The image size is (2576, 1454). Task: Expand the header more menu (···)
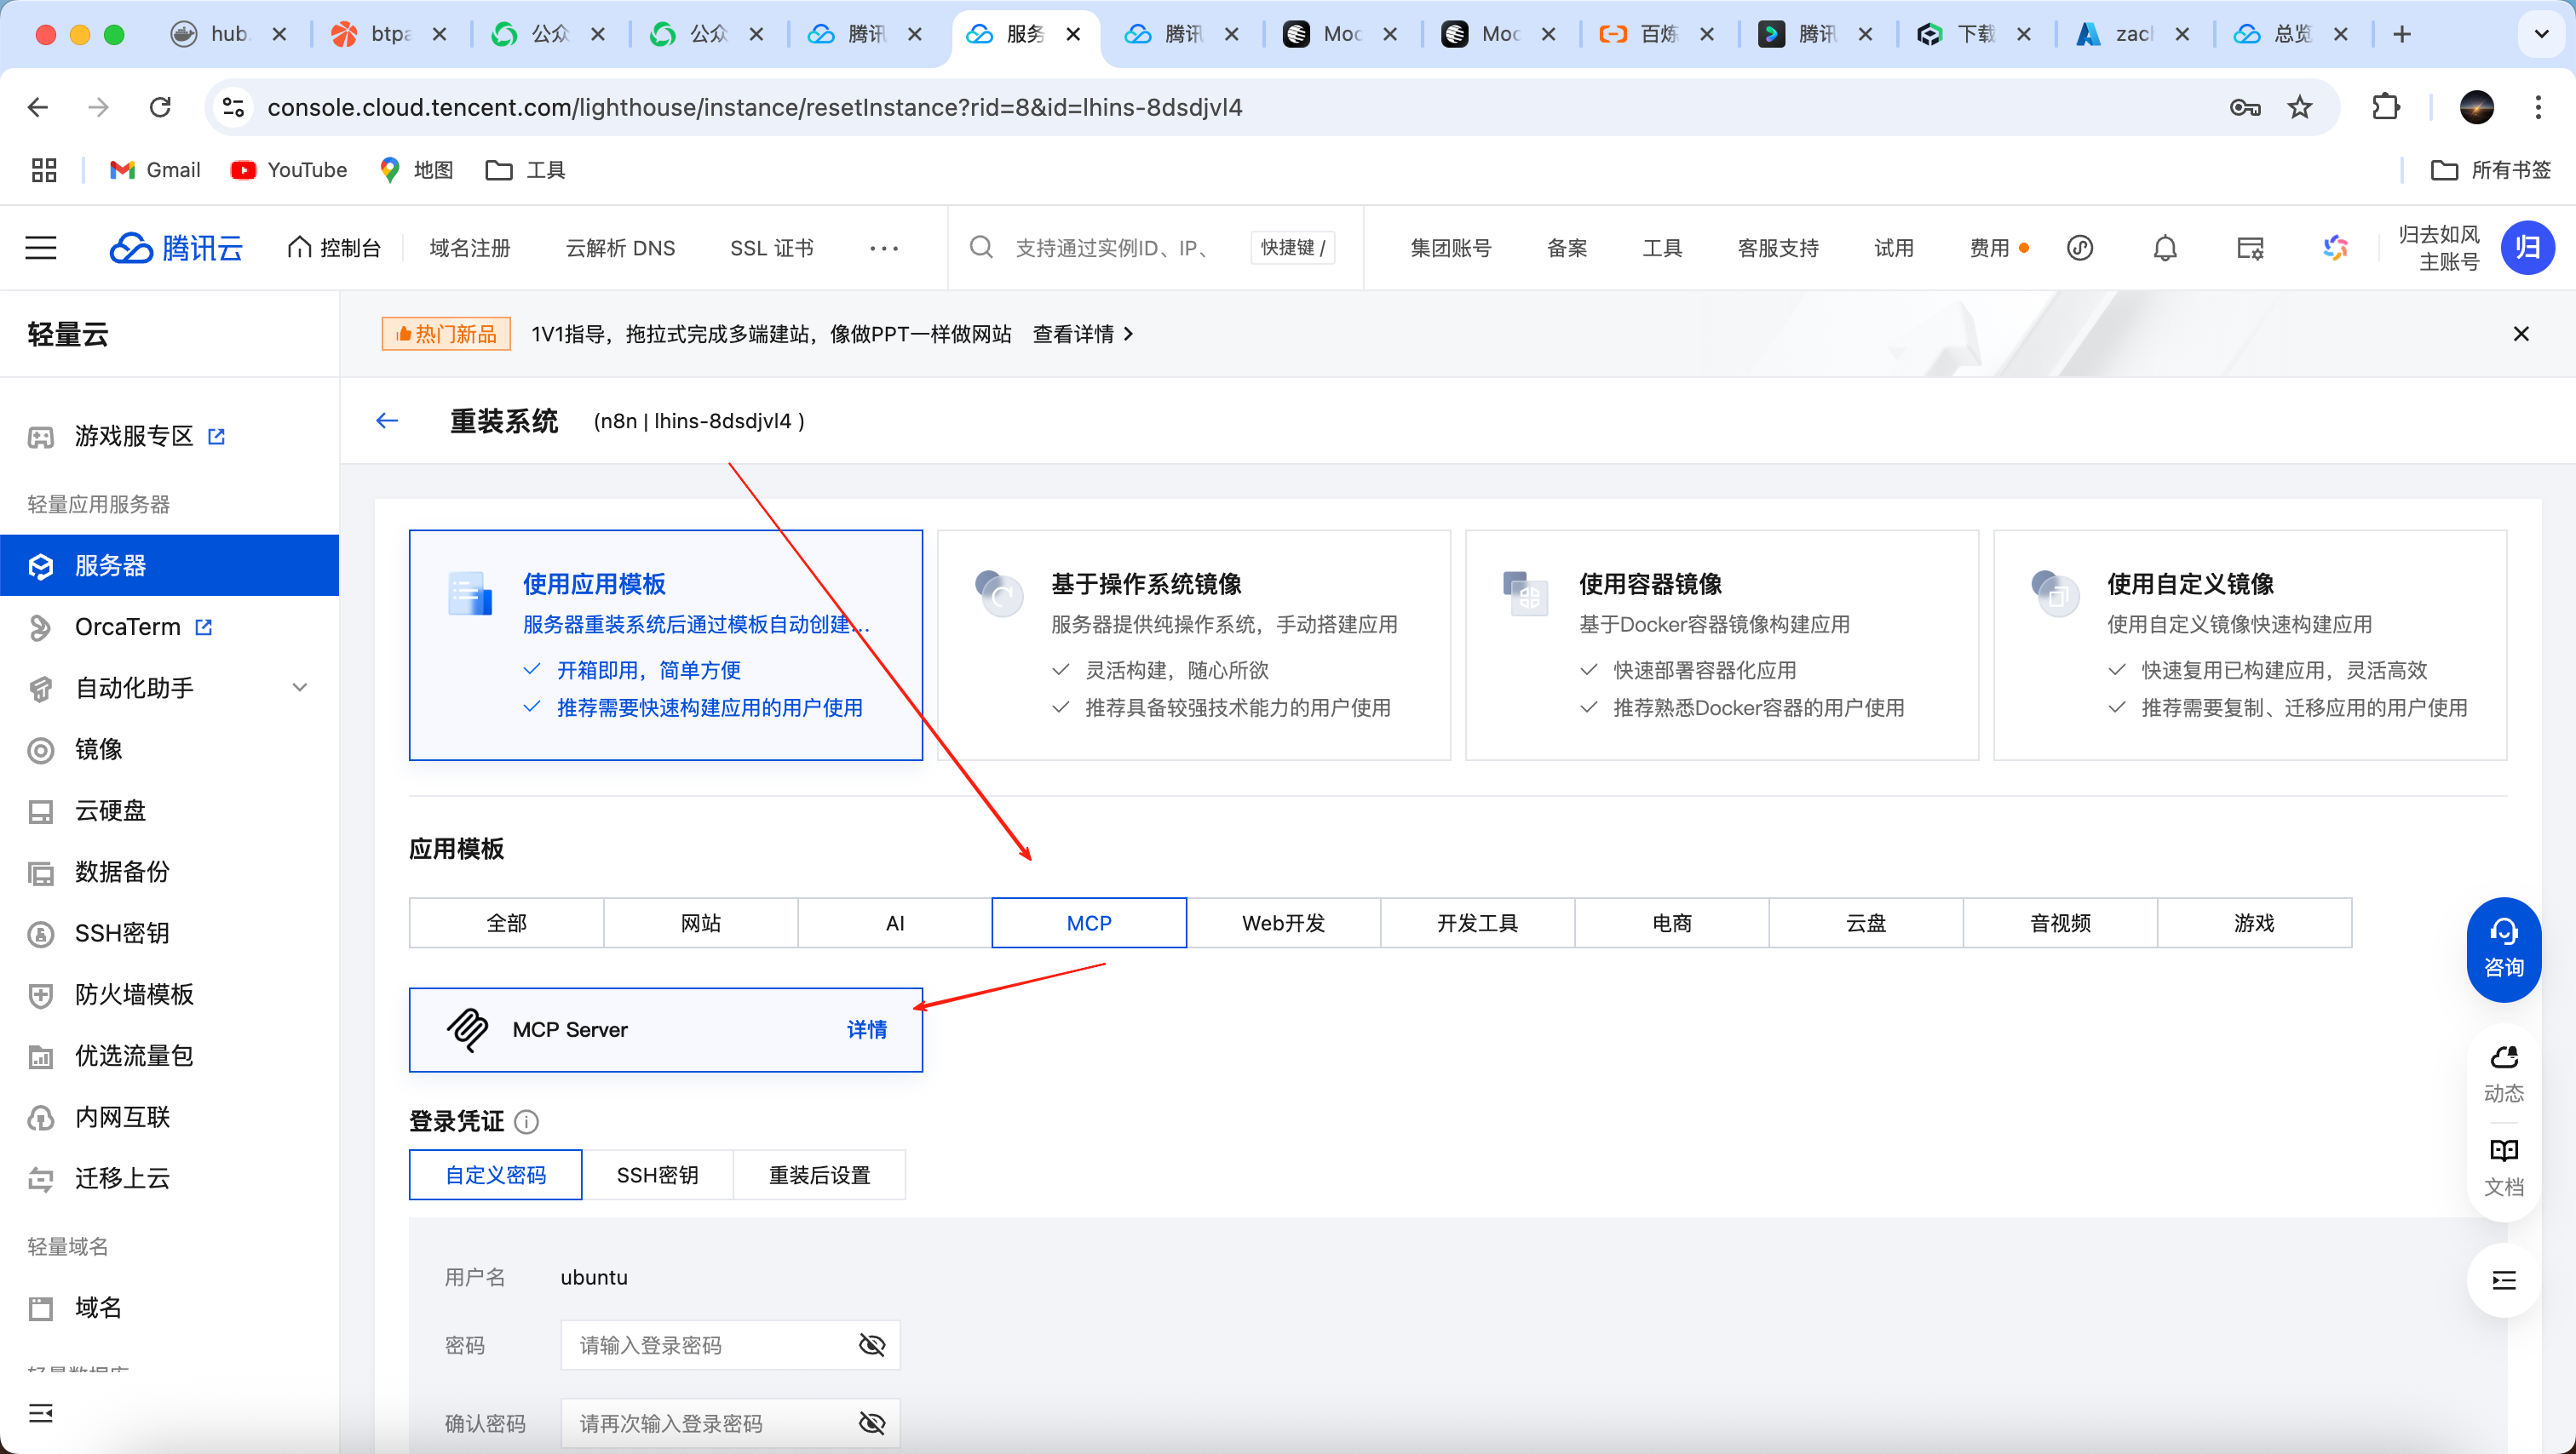click(x=884, y=248)
